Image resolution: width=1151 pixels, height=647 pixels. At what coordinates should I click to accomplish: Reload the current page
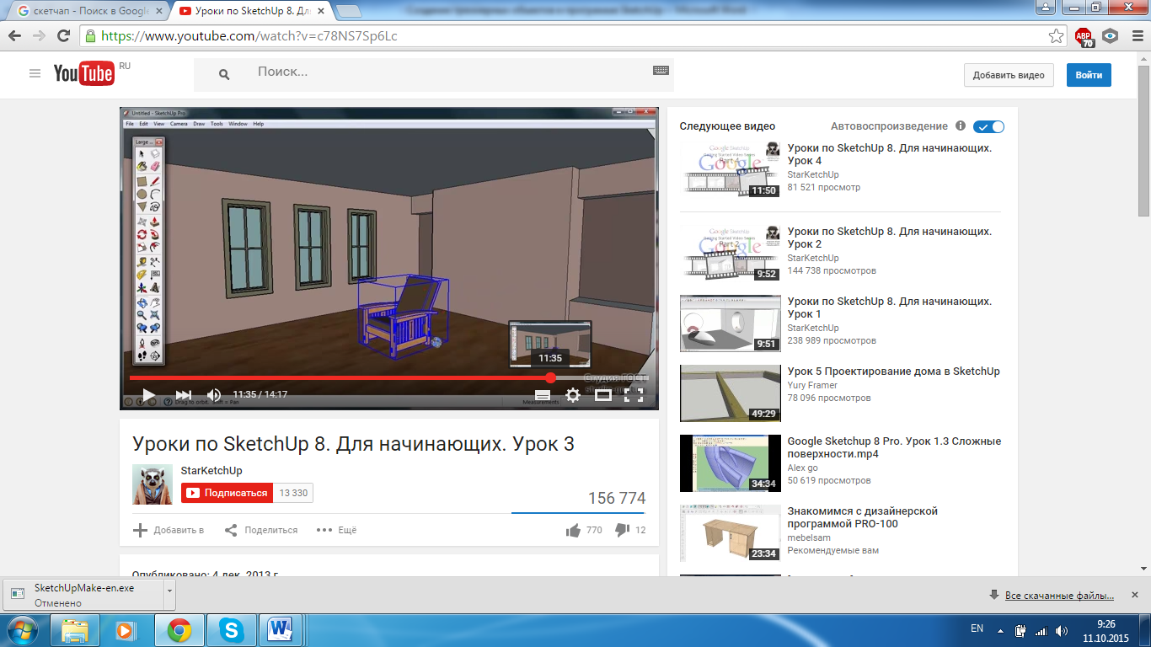tap(63, 36)
